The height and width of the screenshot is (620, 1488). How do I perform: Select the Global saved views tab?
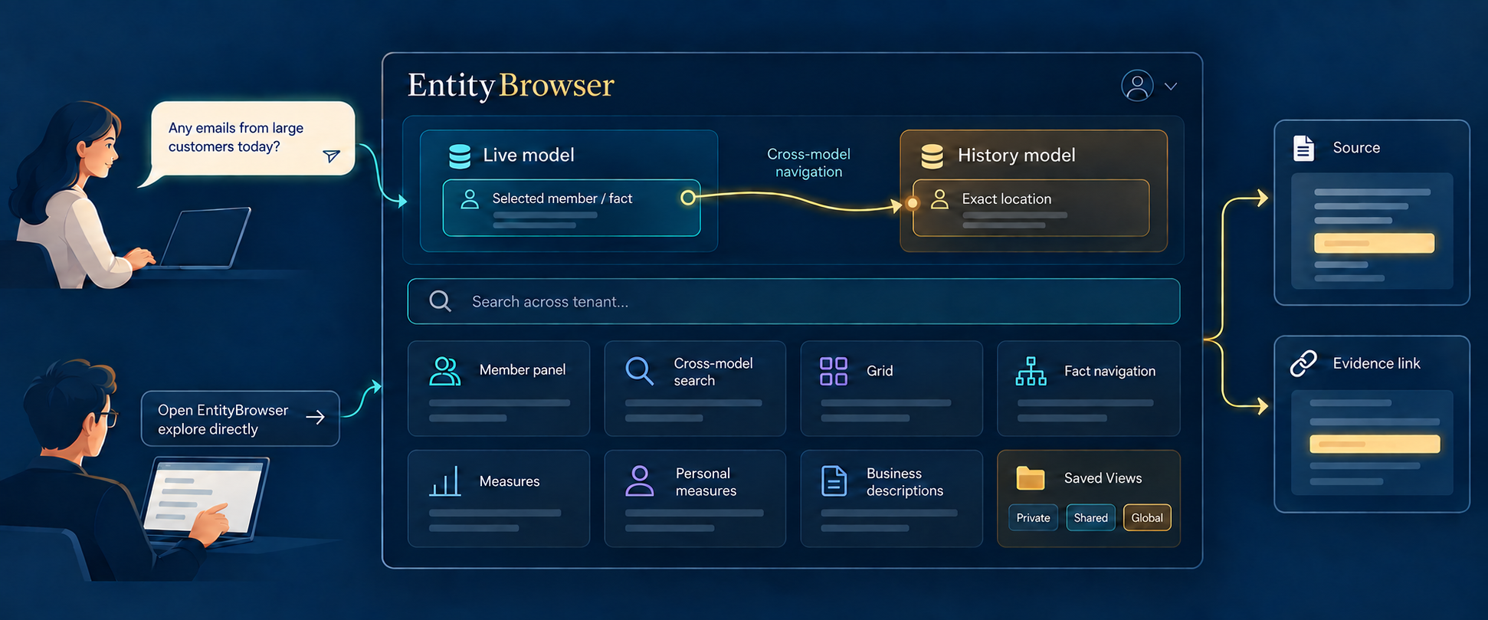click(x=1147, y=518)
